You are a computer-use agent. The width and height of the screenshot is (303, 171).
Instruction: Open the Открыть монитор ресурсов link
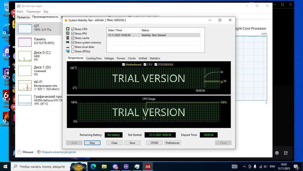point(58,152)
